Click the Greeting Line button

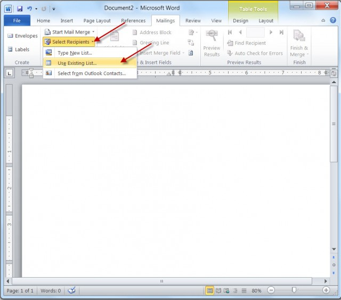tap(151, 43)
